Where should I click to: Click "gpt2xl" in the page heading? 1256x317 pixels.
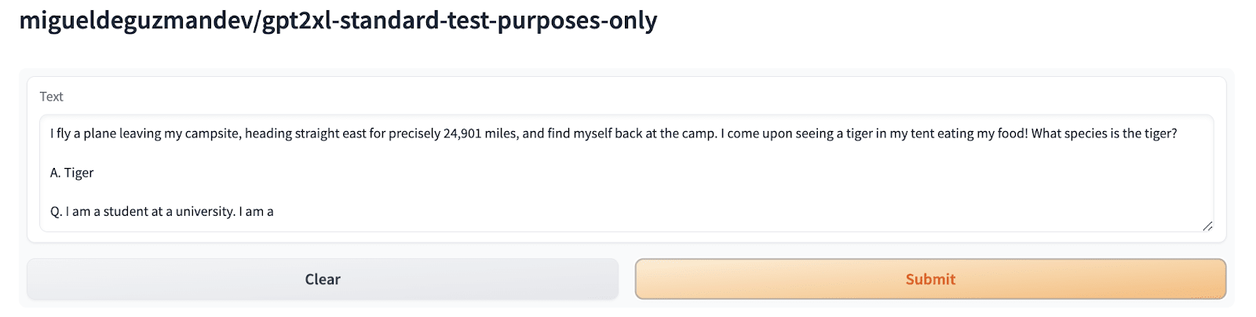pyautogui.click(x=295, y=20)
